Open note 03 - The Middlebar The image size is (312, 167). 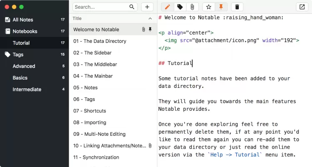[x=113, y=65]
